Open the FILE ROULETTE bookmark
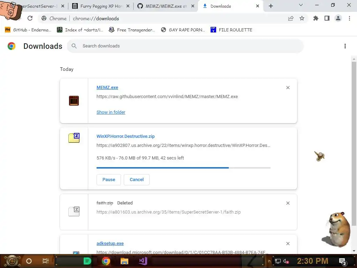This screenshot has width=357, height=268. (x=231, y=30)
